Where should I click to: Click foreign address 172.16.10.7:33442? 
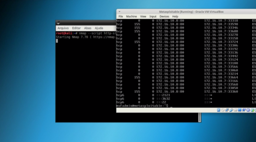click(221, 56)
